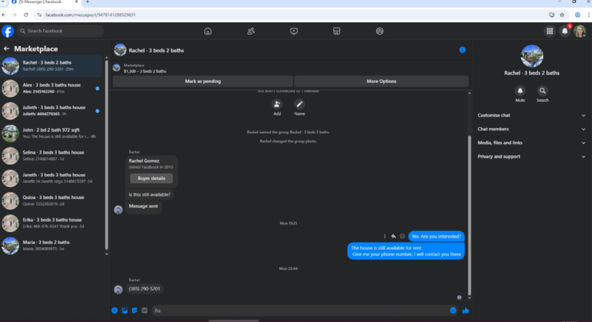Image resolution: width=592 pixels, height=322 pixels.
Task: Click the chat messages scrollbar
Action: point(469,215)
